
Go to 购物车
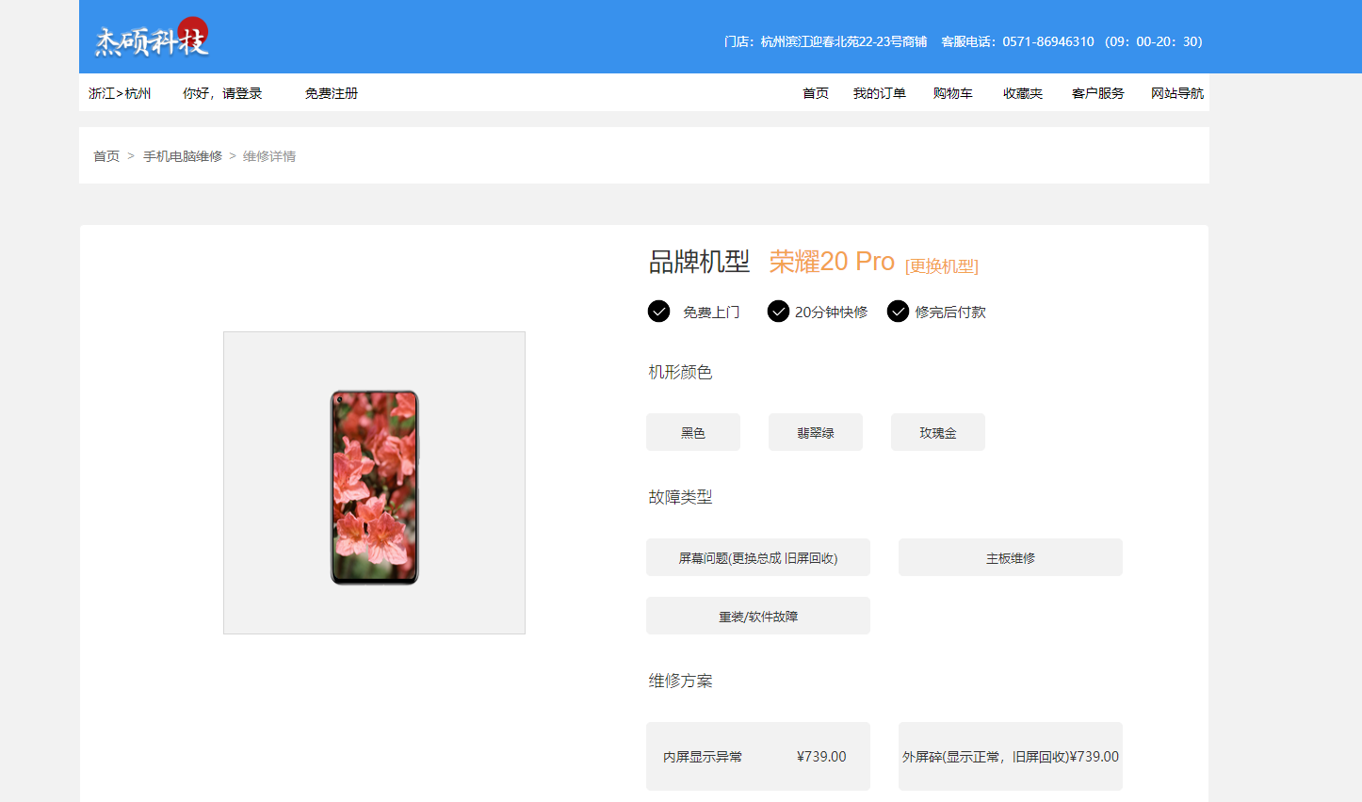tap(953, 93)
